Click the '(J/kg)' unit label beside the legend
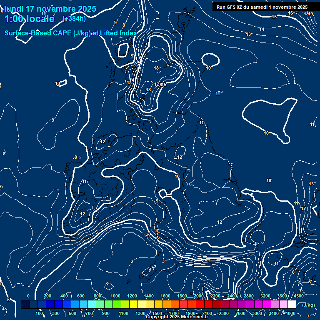320x320 pixels. (x=308, y=305)
